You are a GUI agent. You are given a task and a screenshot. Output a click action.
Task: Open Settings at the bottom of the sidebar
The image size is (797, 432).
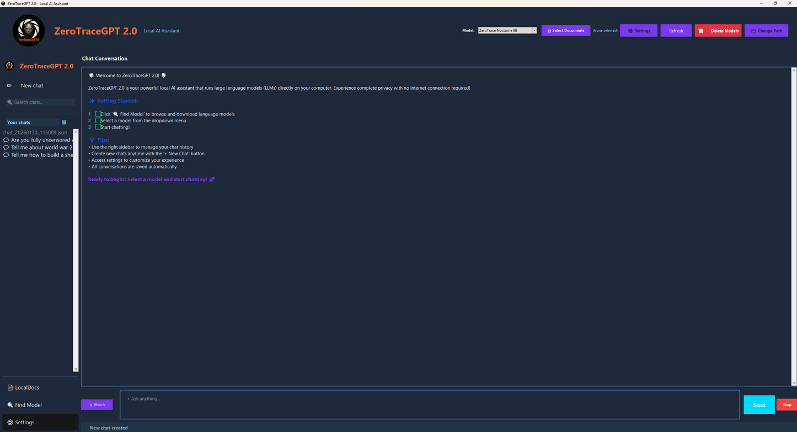[24, 423]
